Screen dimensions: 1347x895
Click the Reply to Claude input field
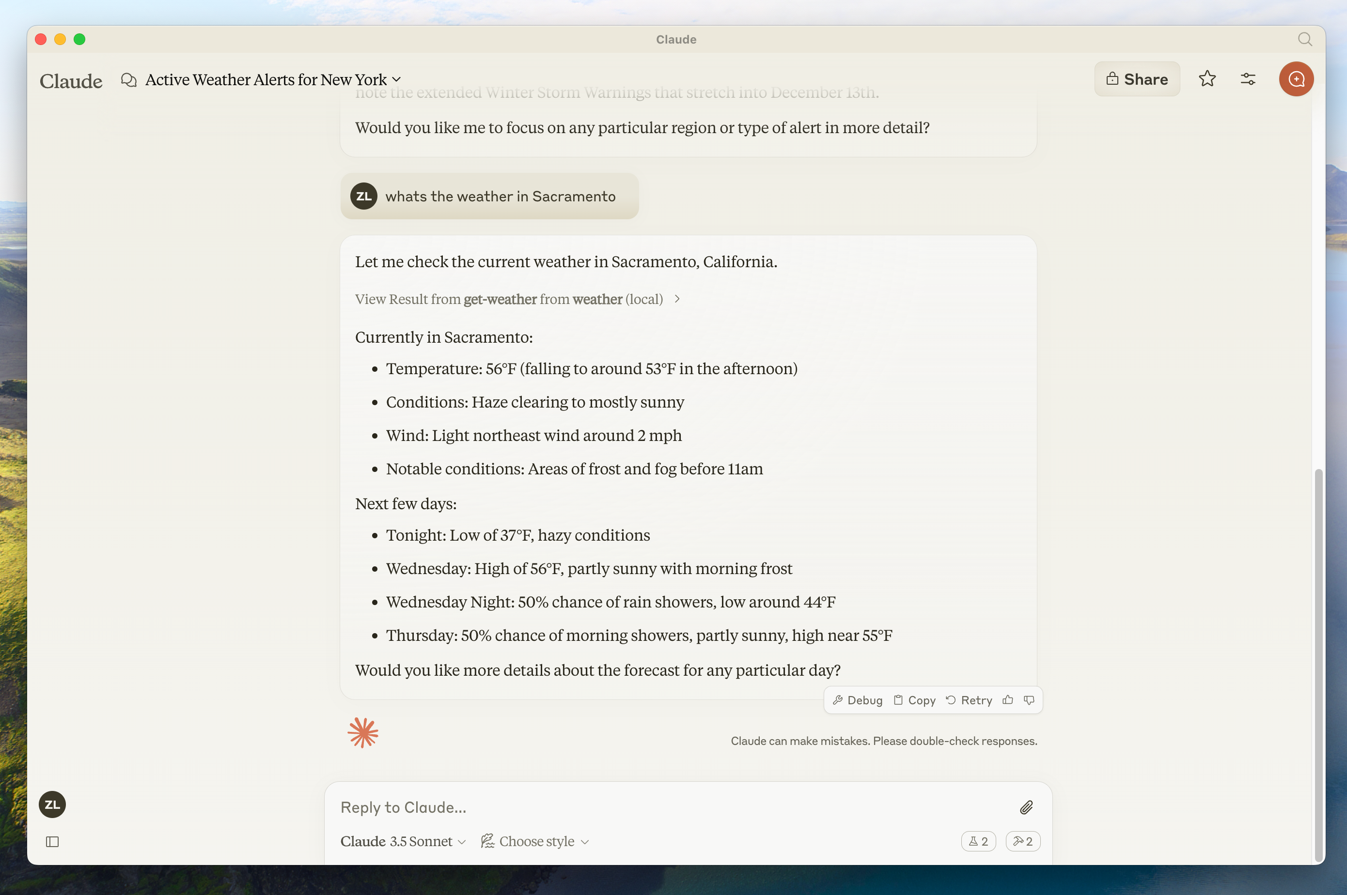(x=674, y=807)
